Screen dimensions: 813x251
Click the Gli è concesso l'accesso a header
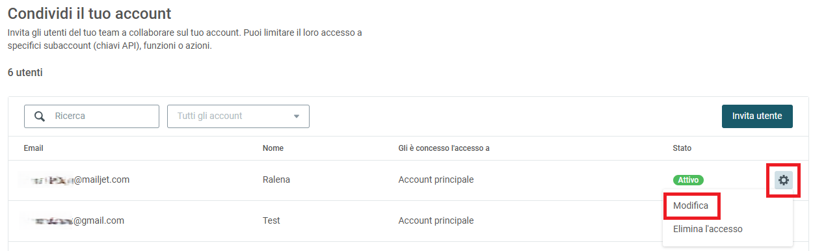click(444, 148)
